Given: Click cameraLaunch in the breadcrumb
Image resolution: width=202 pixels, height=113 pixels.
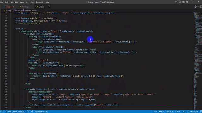Looking at the screenshot, I should pos(31,11).
